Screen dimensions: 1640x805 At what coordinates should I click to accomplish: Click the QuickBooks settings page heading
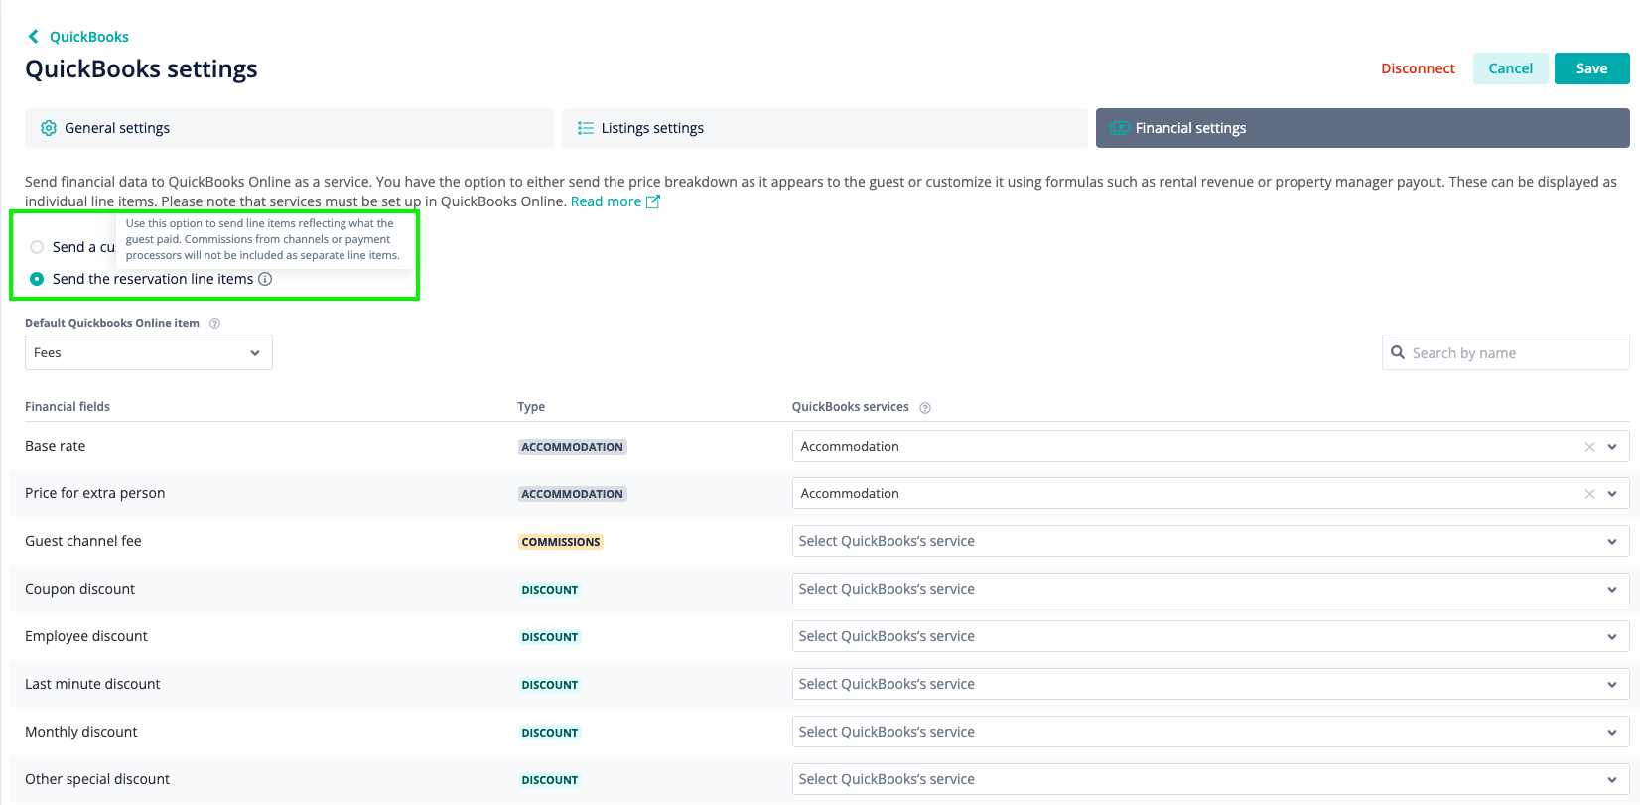point(141,69)
